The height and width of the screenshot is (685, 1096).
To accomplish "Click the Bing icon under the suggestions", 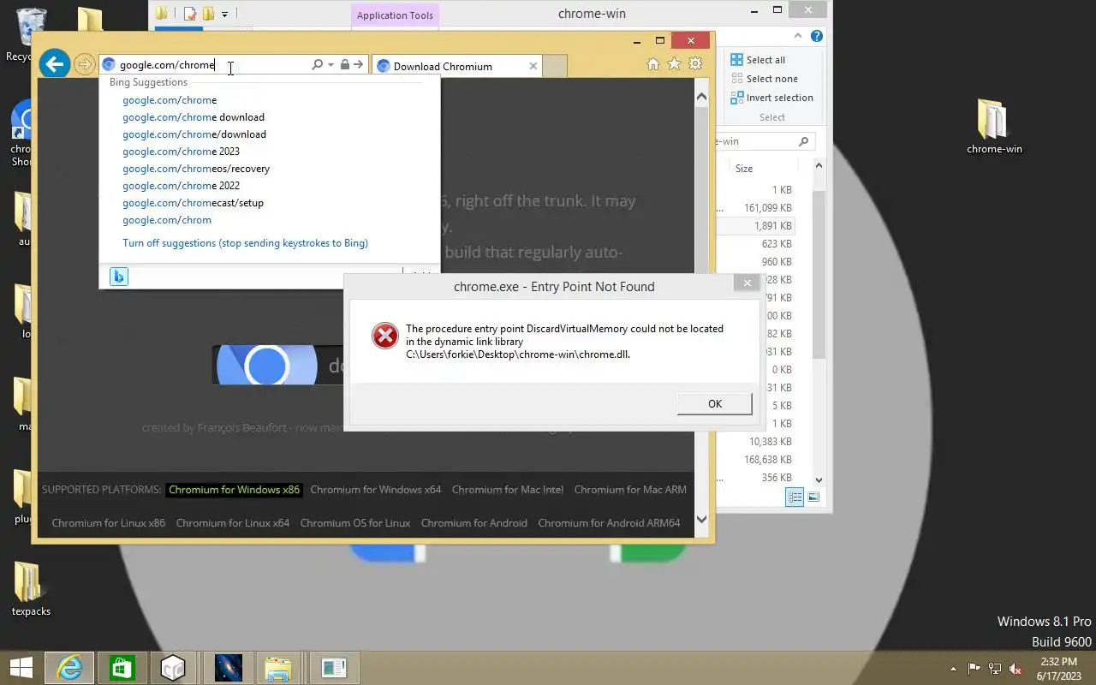I will click(x=119, y=277).
